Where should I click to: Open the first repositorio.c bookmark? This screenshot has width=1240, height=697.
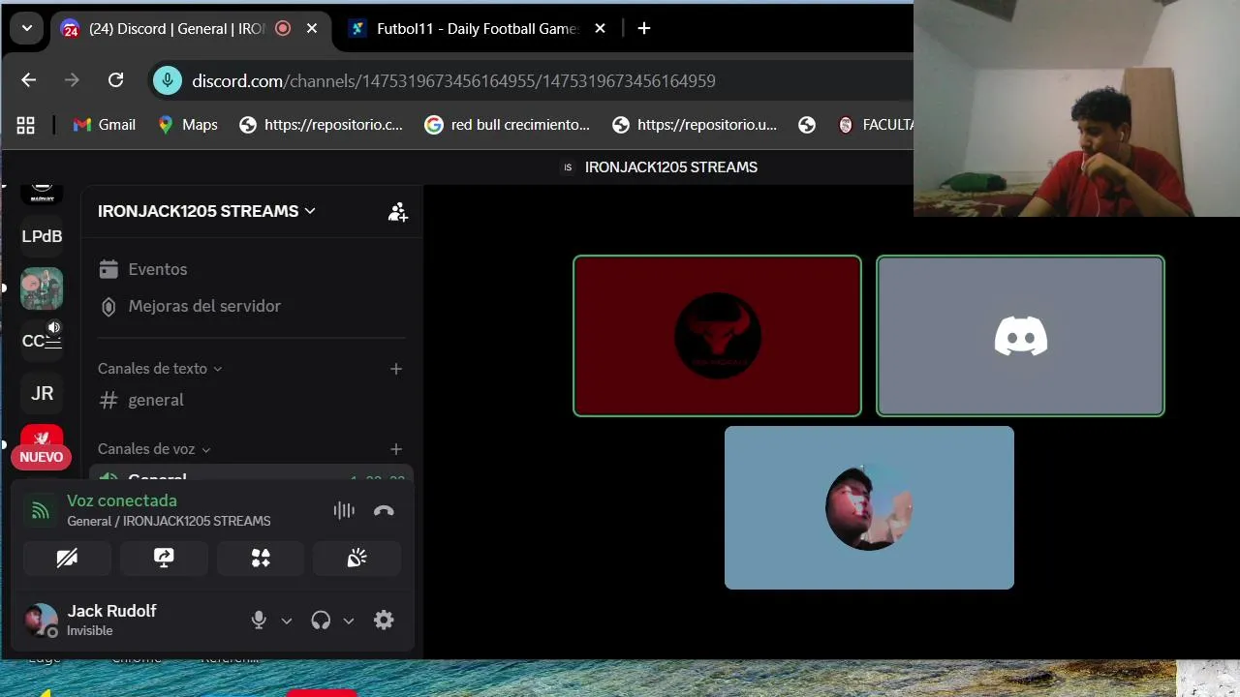point(321,125)
